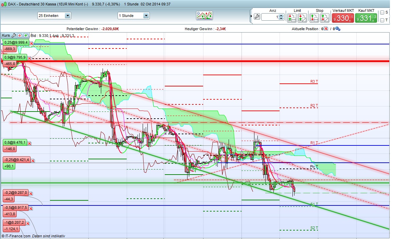This screenshot has height=239, width=410.
Task: Open the position settings gear icon
Action: point(337,29)
